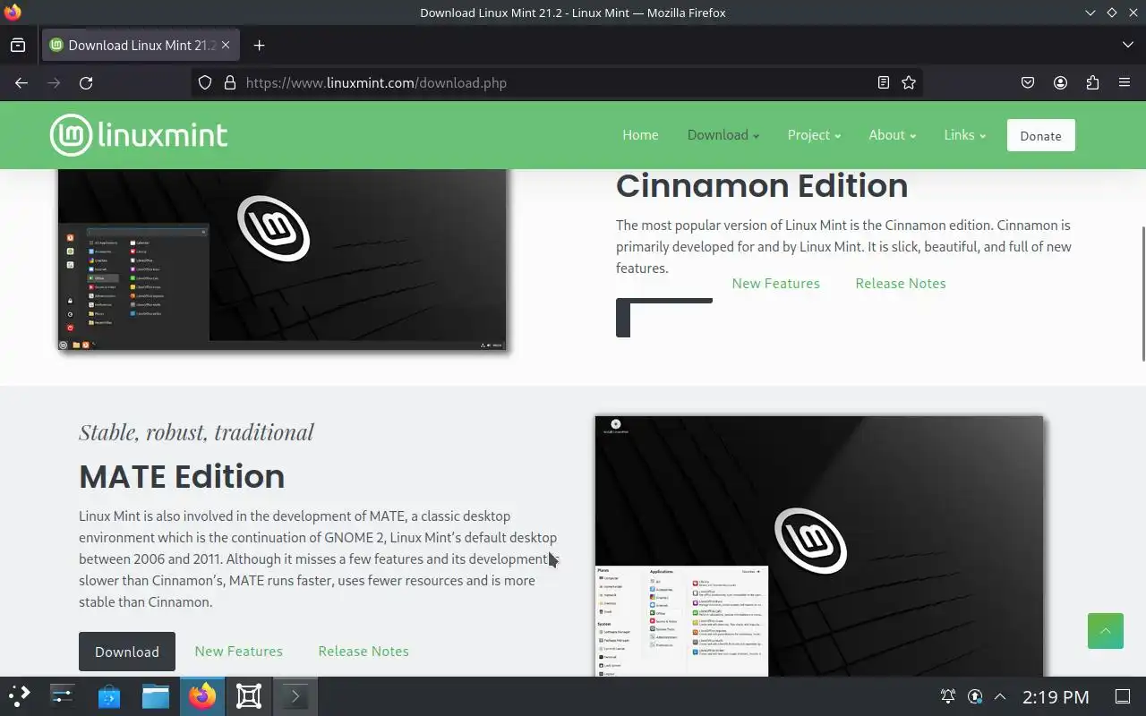This screenshot has height=716, width=1146.
Task: Go to Home in site navigation
Action: click(640, 135)
